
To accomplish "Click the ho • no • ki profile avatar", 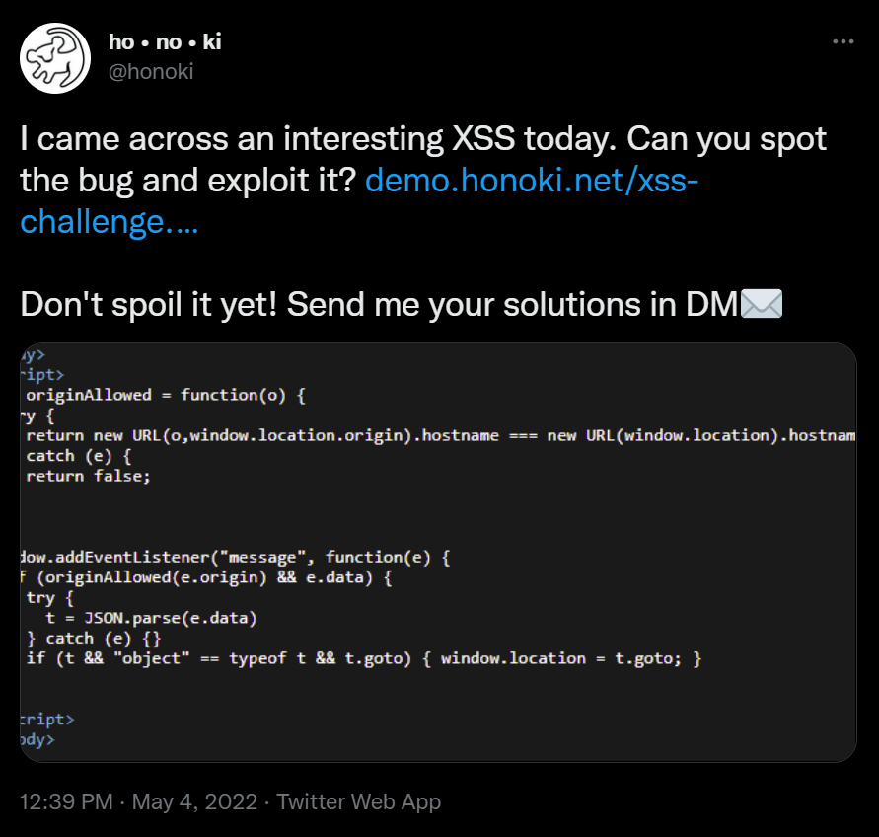I will pyautogui.click(x=55, y=57).
